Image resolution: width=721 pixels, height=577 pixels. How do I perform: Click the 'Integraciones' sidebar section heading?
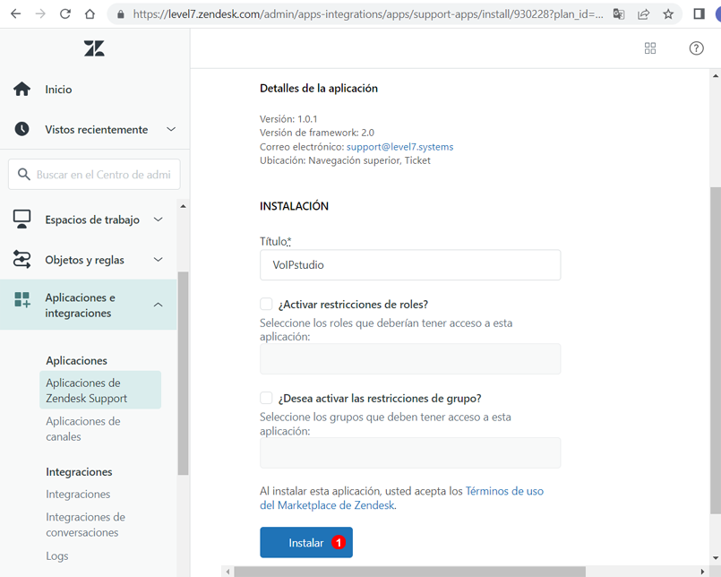coord(79,471)
